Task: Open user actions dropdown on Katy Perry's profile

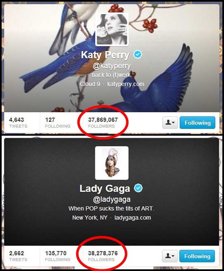Action: [x=170, y=123]
